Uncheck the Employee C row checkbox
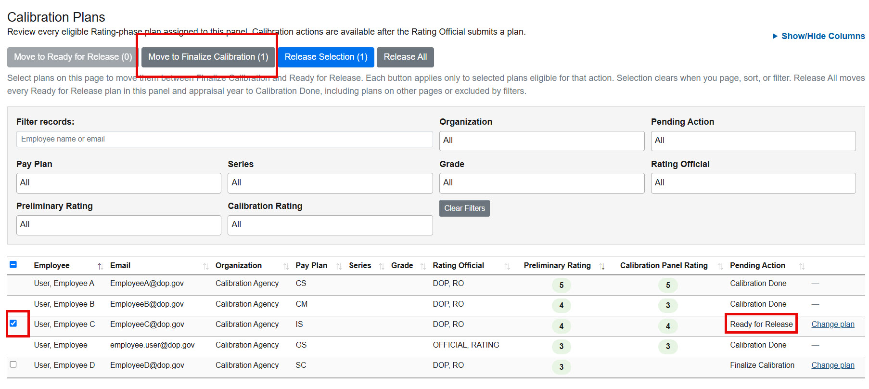The width and height of the screenshot is (869, 389). coord(13,324)
